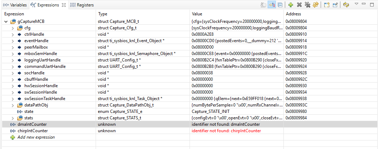The height and width of the screenshot is (149, 378).
Task: Pin the Expressions view to context
Action: pos(335,5)
